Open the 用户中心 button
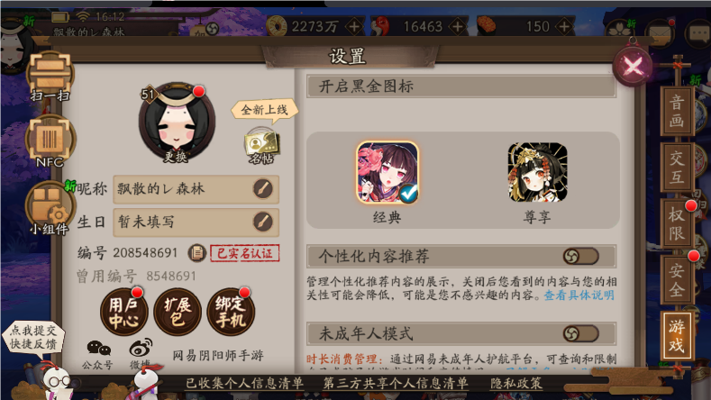 [x=123, y=312]
